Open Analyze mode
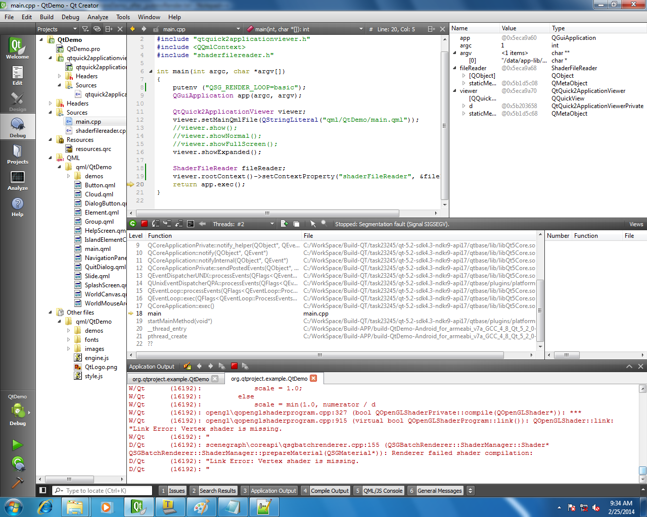Viewport: 647px width, 517px height. (17, 180)
